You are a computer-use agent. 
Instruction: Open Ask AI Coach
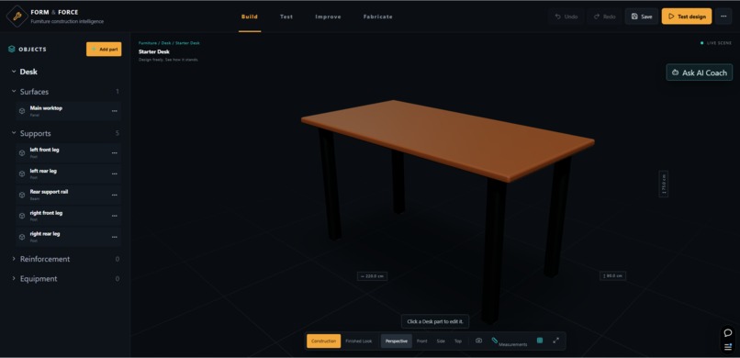pos(700,73)
